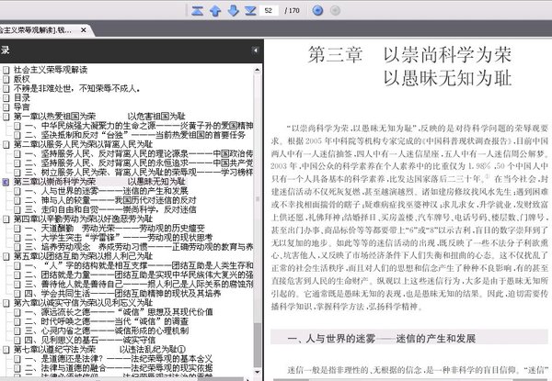Go to the first page using the toolbar icon
552x381 pixels.
197,11
